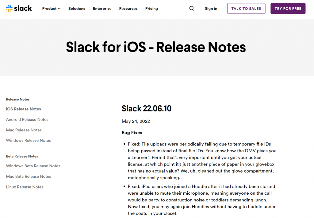Open Mac Beta Release Notes

[29, 176]
